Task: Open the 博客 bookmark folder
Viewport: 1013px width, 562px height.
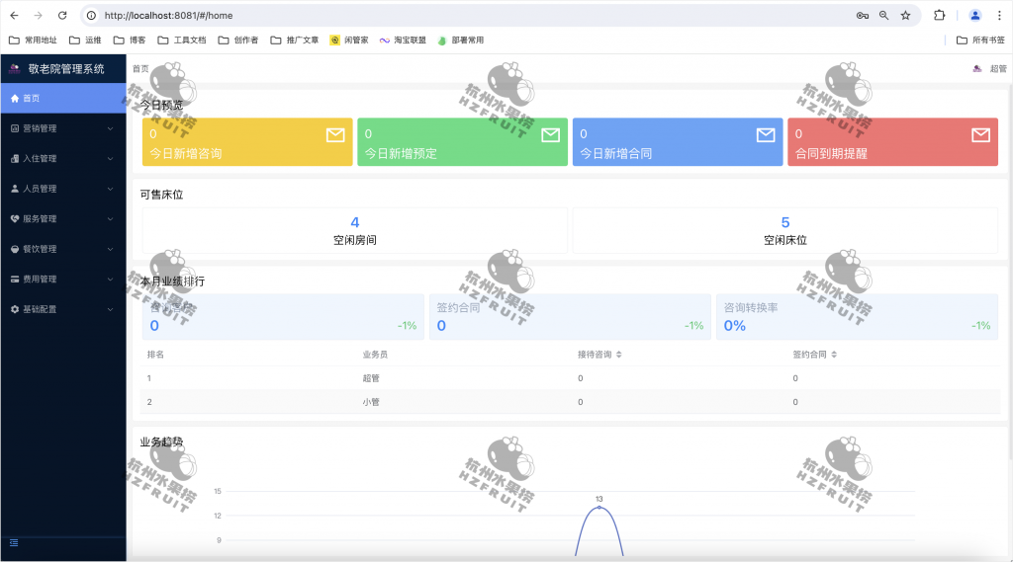Action: (x=130, y=40)
